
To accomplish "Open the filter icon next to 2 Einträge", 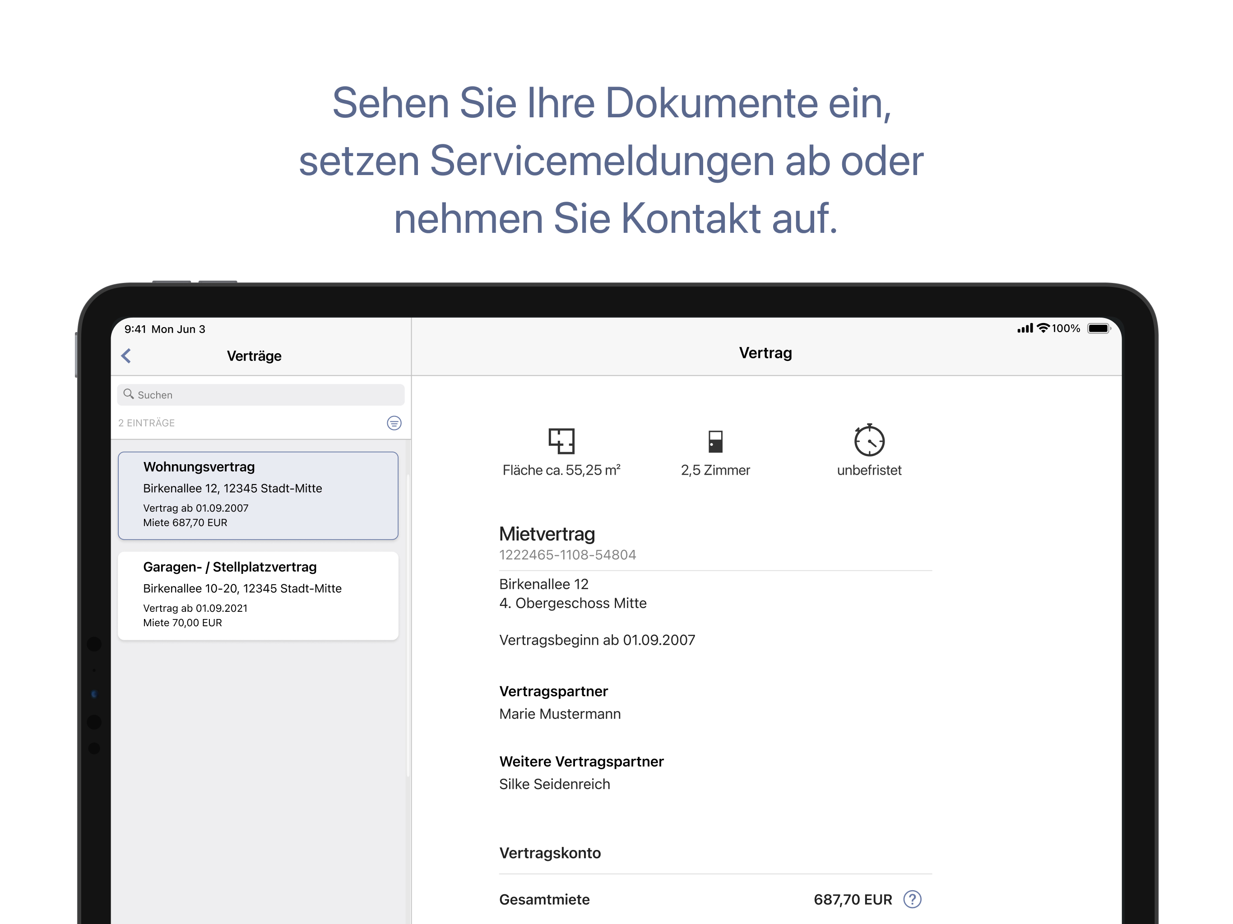I will pos(394,423).
